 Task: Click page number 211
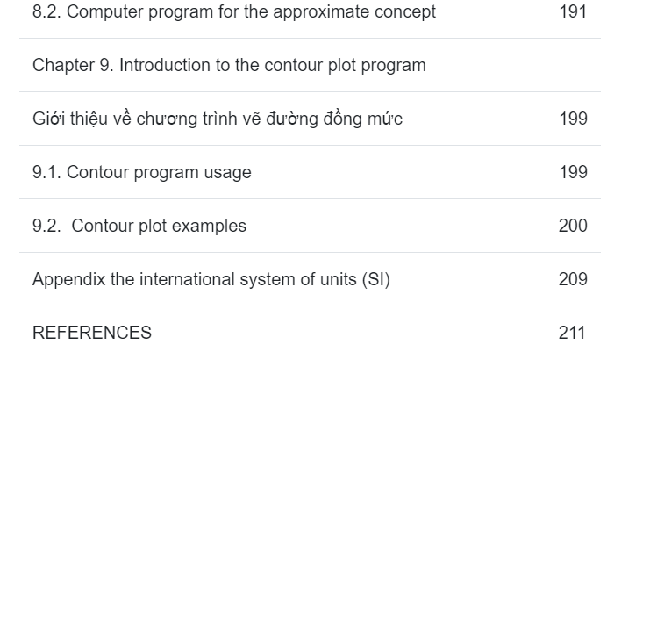click(572, 333)
